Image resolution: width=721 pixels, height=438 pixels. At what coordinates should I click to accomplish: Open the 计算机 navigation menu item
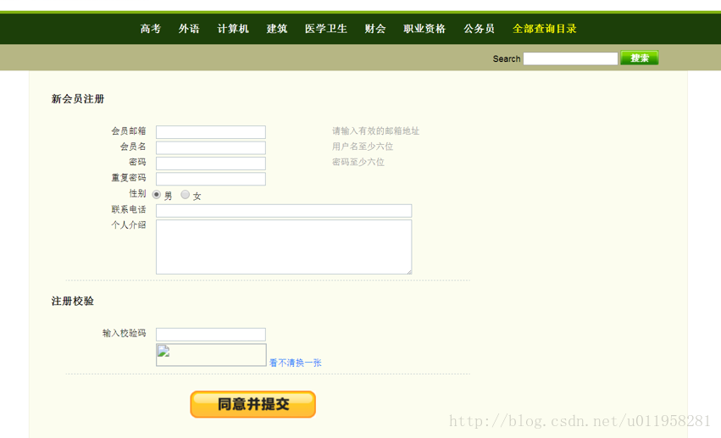point(233,29)
